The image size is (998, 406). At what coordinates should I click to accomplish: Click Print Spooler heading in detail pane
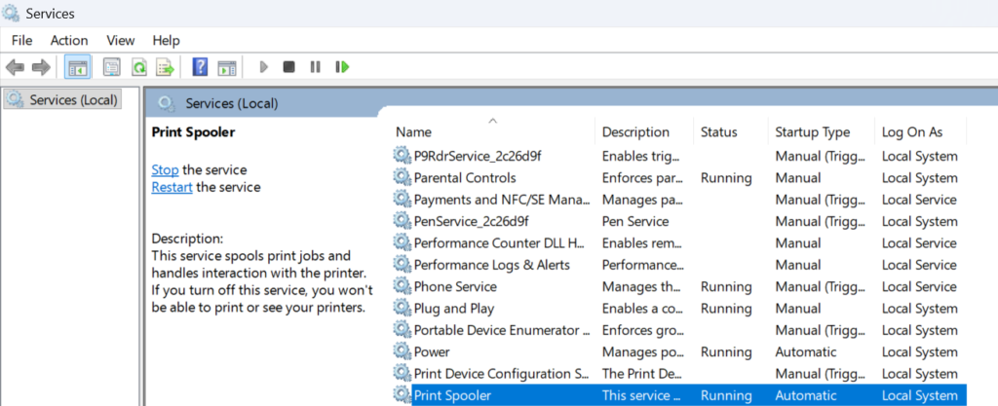click(194, 132)
